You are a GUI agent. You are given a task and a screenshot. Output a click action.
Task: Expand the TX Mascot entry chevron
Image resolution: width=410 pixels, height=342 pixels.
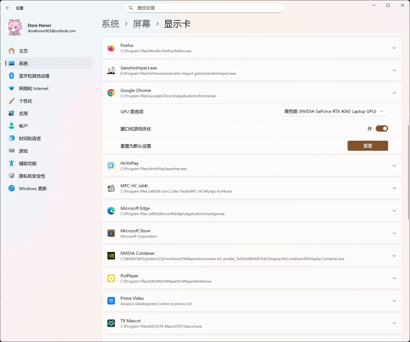pyautogui.click(x=394, y=323)
